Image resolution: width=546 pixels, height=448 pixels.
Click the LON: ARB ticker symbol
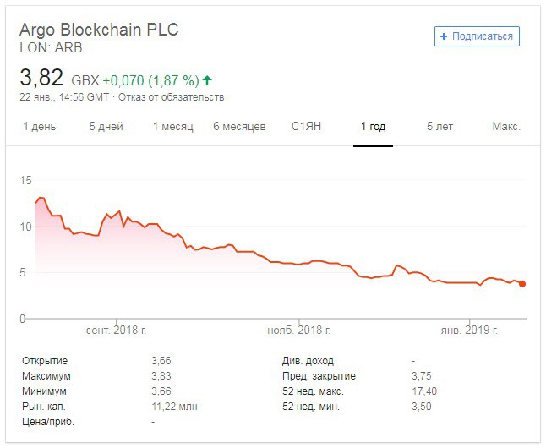pyautogui.click(x=51, y=48)
